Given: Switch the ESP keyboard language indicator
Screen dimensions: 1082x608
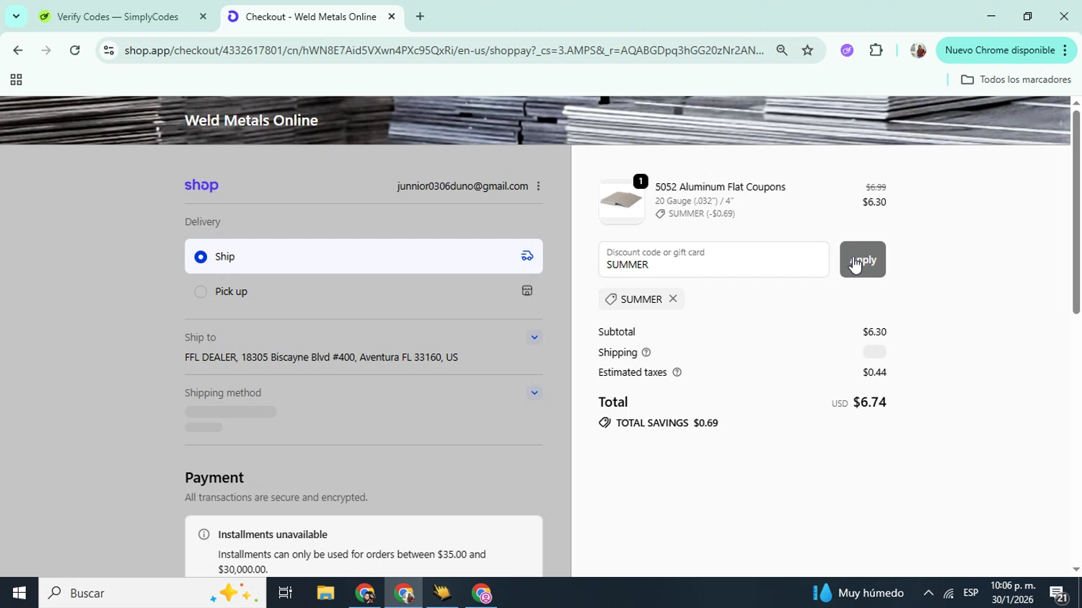Looking at the screenshot, I should pyautogui.click(x=971, y=593).
